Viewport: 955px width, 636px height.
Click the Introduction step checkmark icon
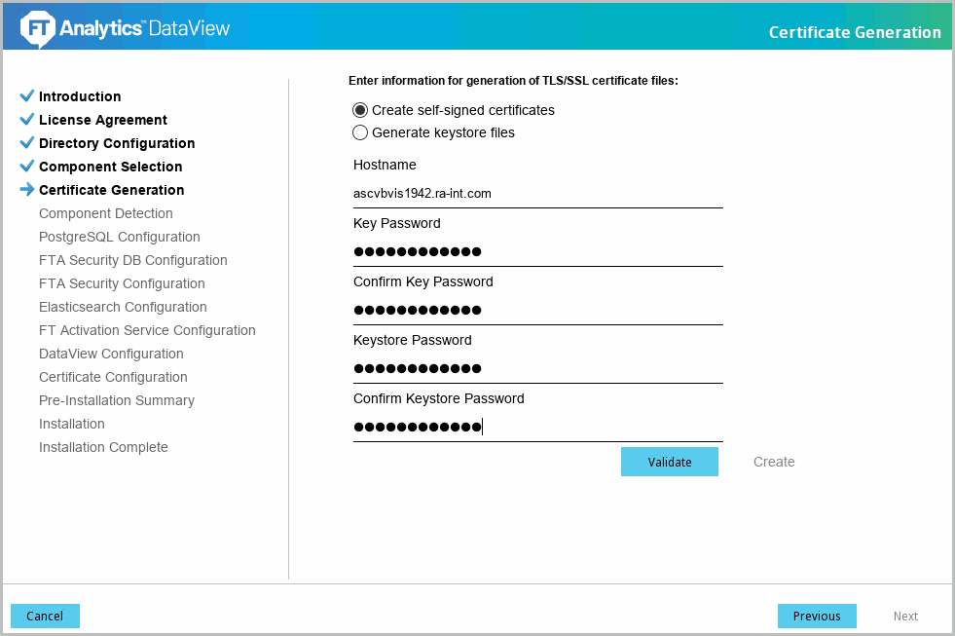click(27, 96)
